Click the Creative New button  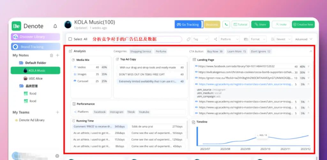tap(303, 24)
